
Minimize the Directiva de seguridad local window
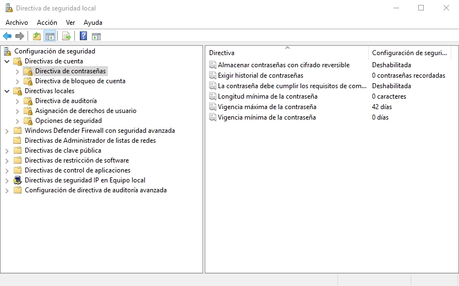tap(396, 8)
